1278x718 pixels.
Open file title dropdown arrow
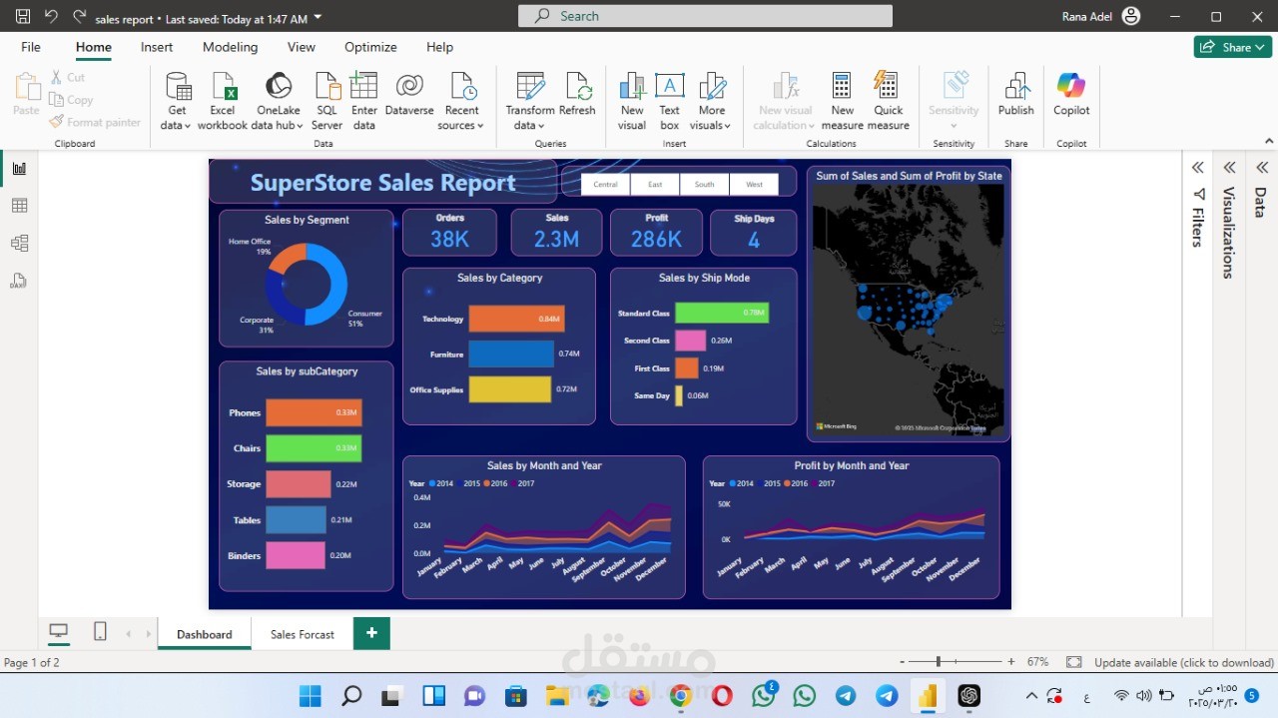point(318,17)
